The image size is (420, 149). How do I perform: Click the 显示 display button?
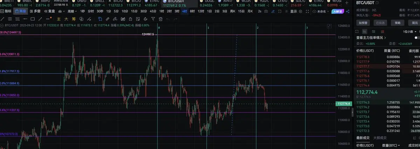click(x=294, y=11)
